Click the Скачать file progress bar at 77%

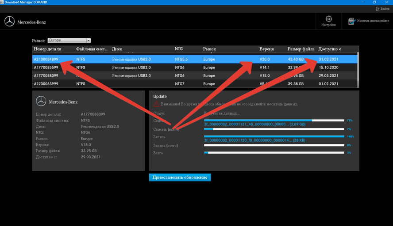point(274,121)
